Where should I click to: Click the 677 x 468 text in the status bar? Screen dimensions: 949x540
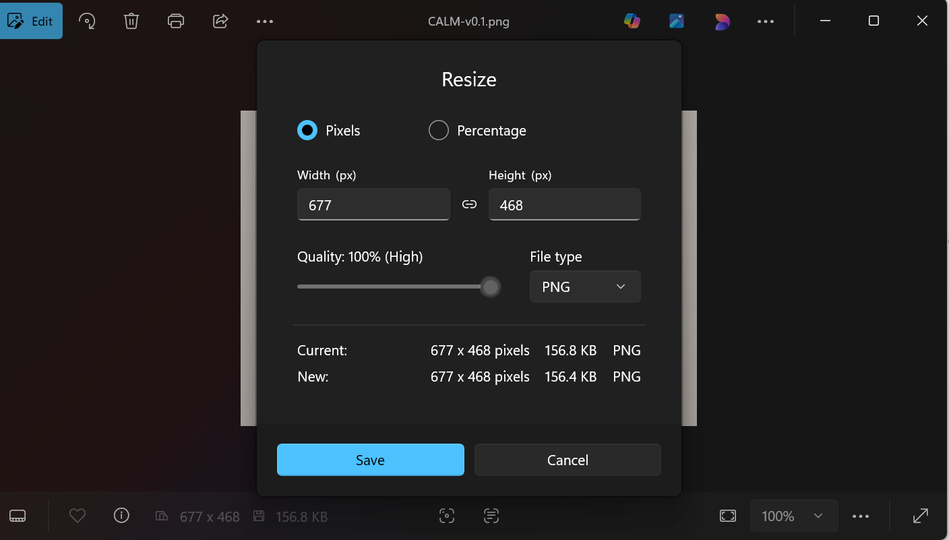click(210, 517)
